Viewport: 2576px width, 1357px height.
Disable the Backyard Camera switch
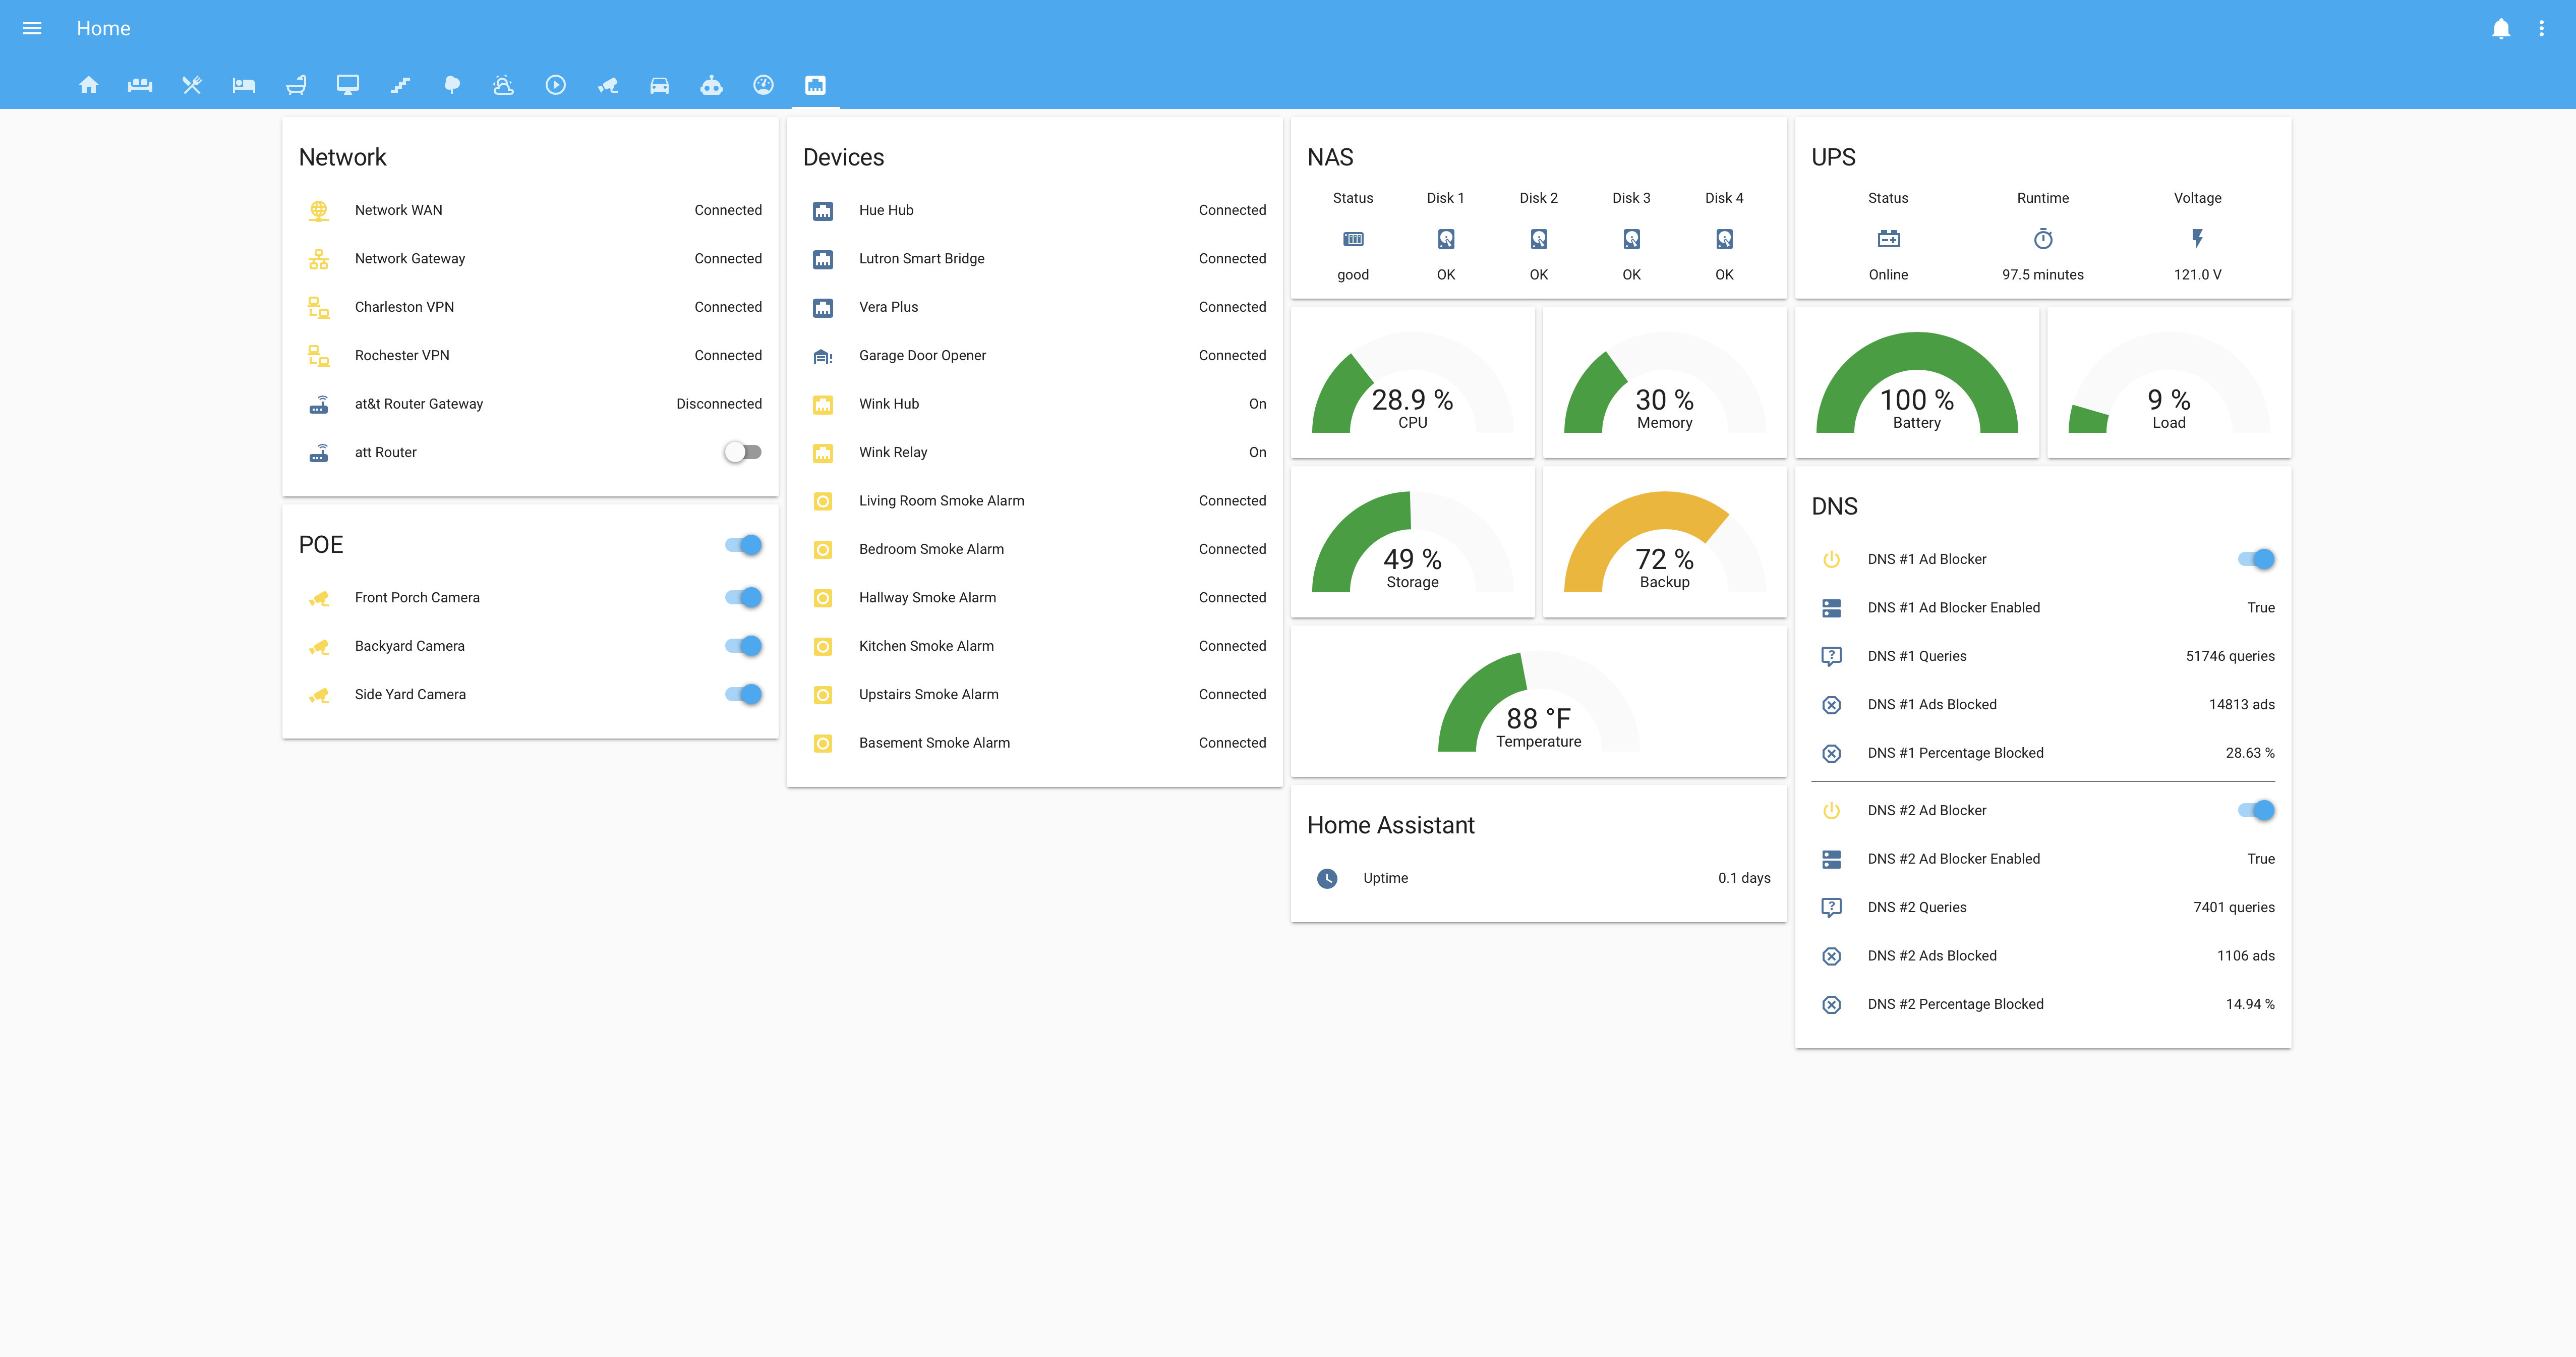click(x=743, y=646)
